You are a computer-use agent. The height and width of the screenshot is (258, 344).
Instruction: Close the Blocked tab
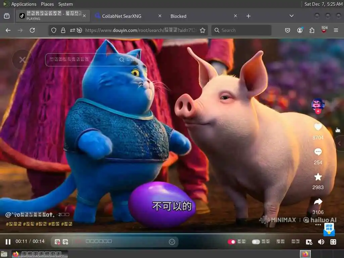[235, 16]
